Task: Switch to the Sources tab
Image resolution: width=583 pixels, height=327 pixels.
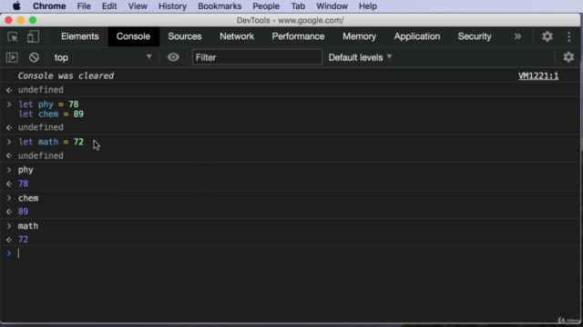Action: [x=185, y=36]
